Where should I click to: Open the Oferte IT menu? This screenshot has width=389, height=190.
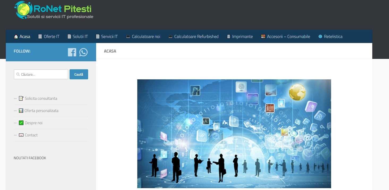pos(49,37)
